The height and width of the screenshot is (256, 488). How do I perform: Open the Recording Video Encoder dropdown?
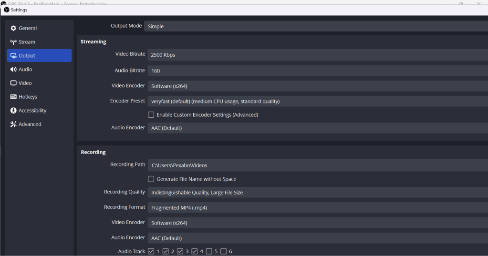coord(318,223)
